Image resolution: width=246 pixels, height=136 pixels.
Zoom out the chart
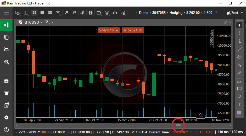pyautogui.click(x=66, y=13)
